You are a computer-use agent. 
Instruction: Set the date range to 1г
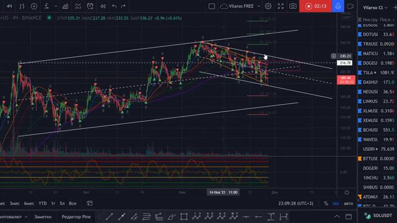pos(53,203)
